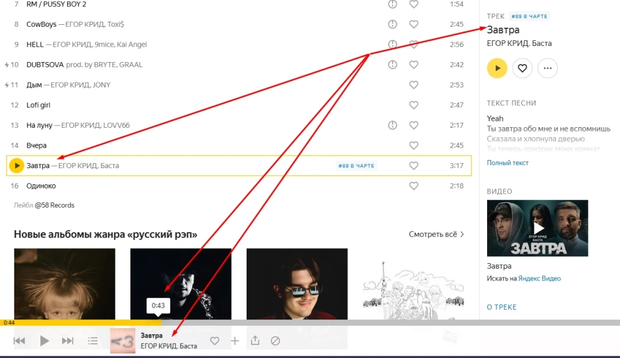Screen dimensions: 620x358
Task: Go to the previous track in the player
Action: coord(19,341)
